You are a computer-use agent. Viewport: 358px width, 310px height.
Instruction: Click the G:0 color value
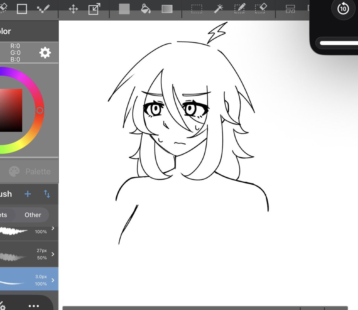(x=15, y=53)
